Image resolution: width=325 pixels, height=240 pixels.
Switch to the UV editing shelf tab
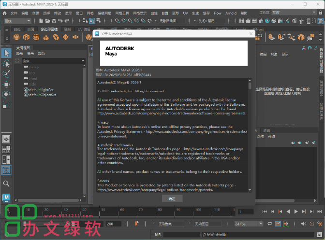tap(84, 29)
